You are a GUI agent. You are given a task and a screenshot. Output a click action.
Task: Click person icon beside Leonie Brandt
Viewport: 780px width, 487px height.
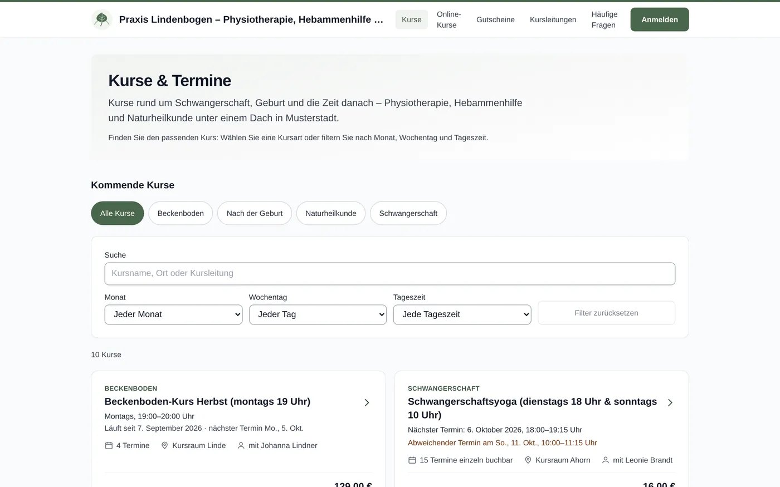[606, 460]
